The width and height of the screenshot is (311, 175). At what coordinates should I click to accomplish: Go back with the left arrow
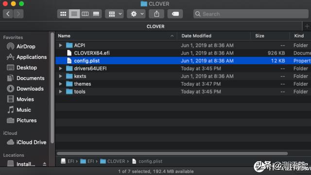tap(8, 14)
